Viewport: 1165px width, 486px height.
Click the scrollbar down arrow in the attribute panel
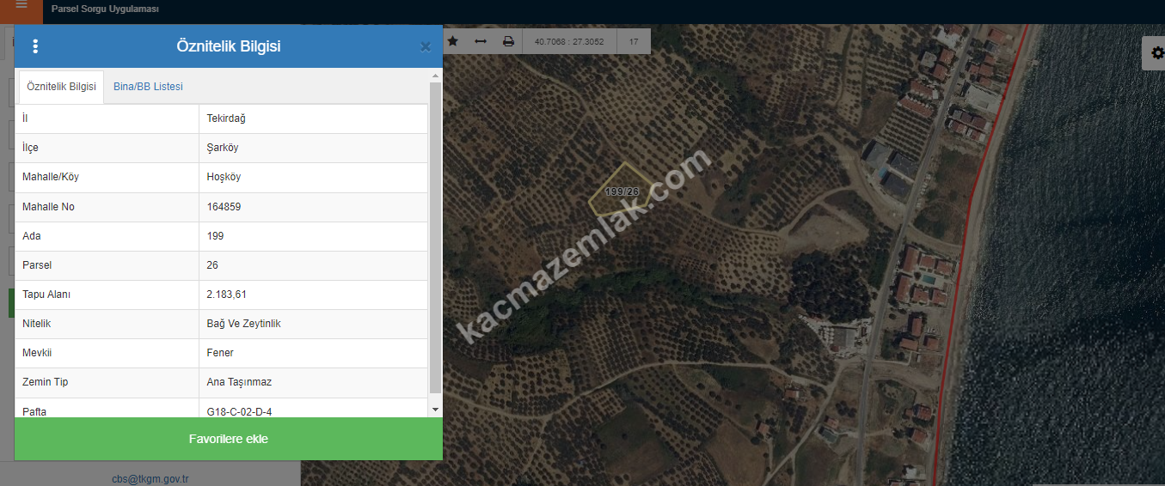pyautogui.click(x=435, y=410)
